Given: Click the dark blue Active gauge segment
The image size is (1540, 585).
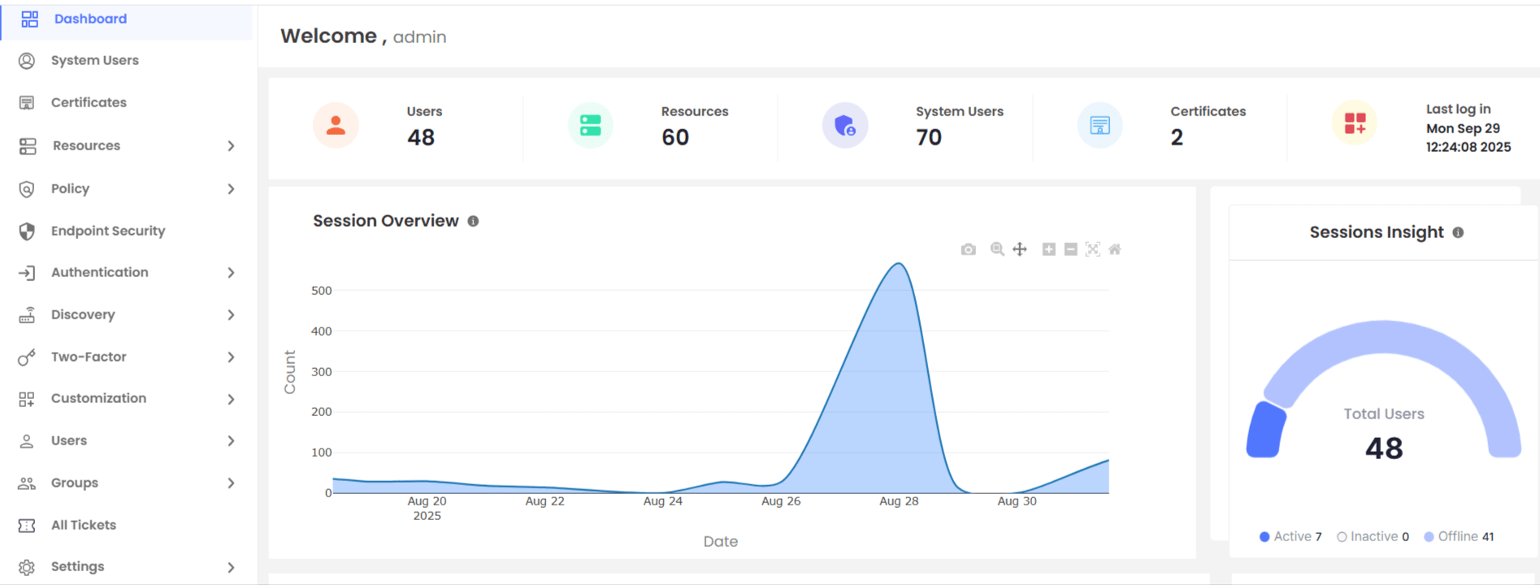Looking at the screenshot, I should [1265, 431].
